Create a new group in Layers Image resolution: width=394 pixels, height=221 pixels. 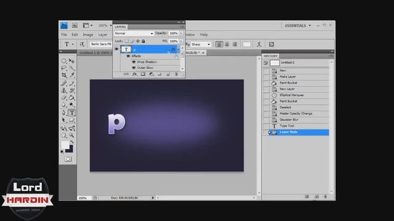(159, 74)
